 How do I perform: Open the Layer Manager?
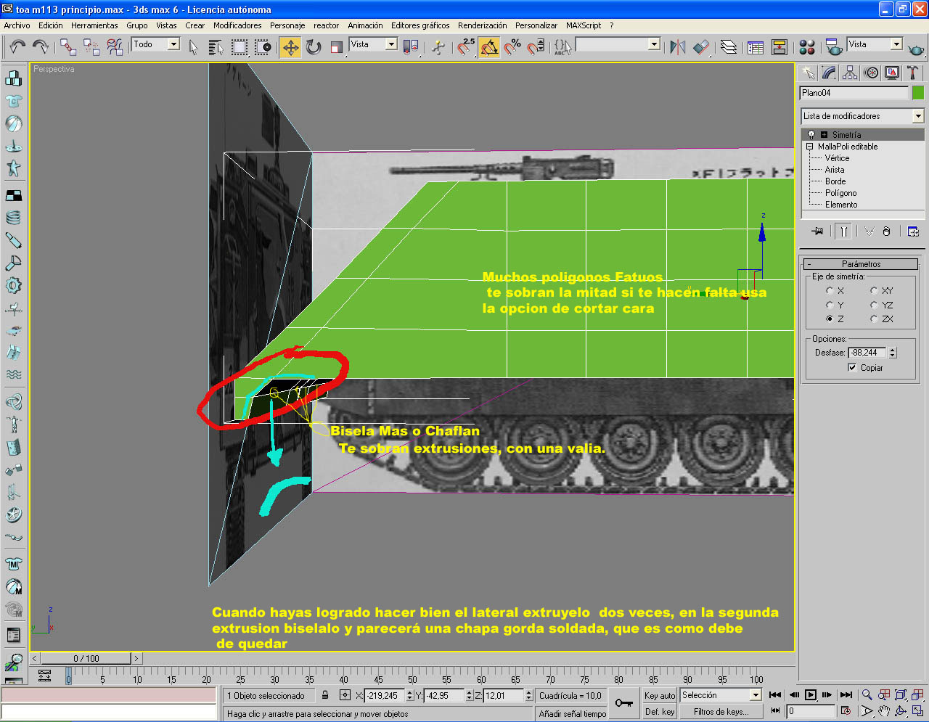click(729, 47)
